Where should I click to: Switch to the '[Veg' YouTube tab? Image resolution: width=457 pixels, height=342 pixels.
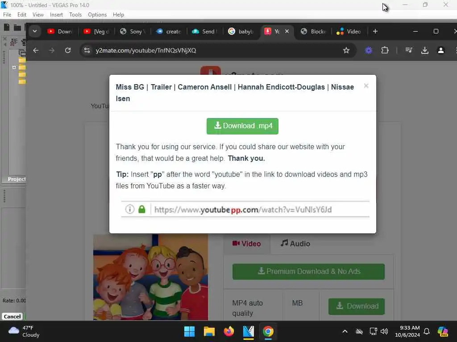96,32
